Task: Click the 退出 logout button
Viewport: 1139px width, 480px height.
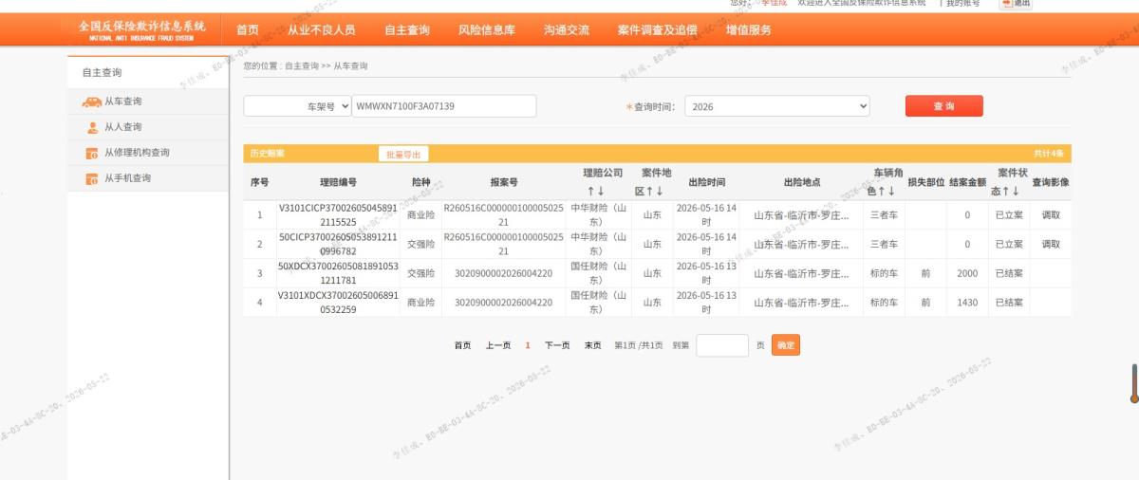Action: [x=1016, y=3]
